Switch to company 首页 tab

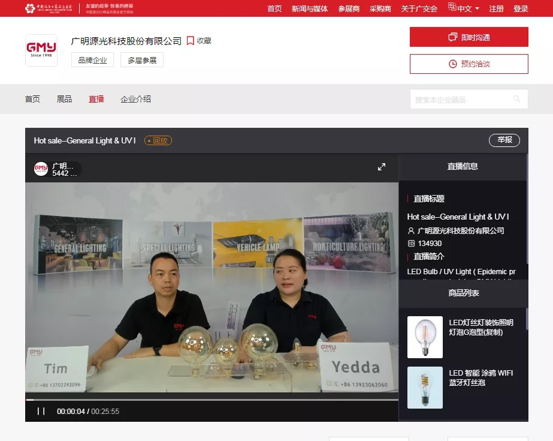32,99
